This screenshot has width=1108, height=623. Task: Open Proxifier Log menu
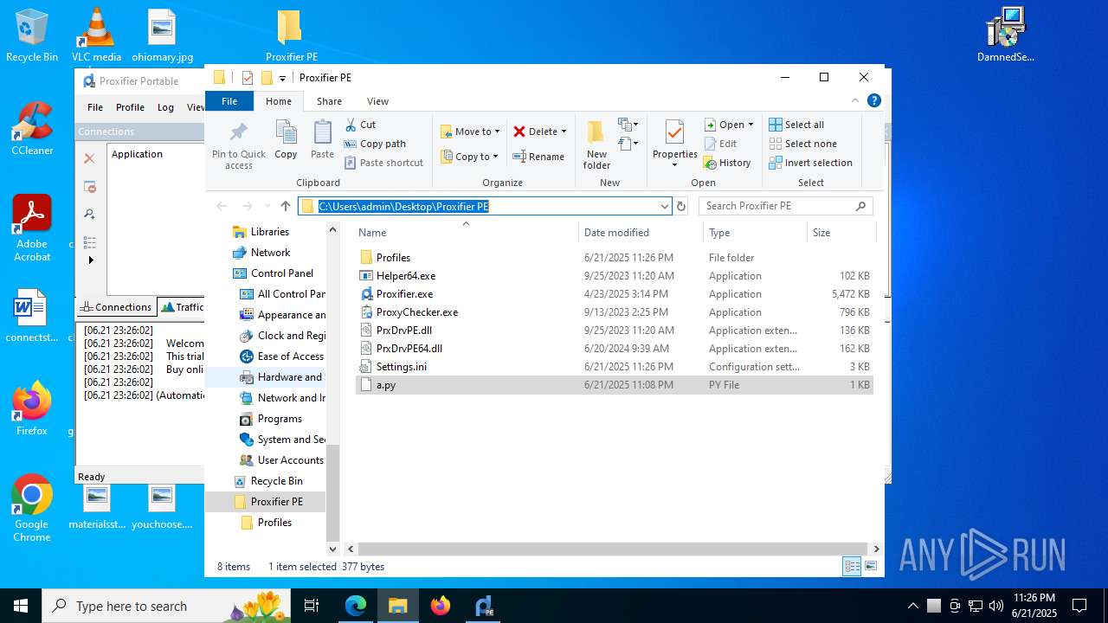coord(165,107)
